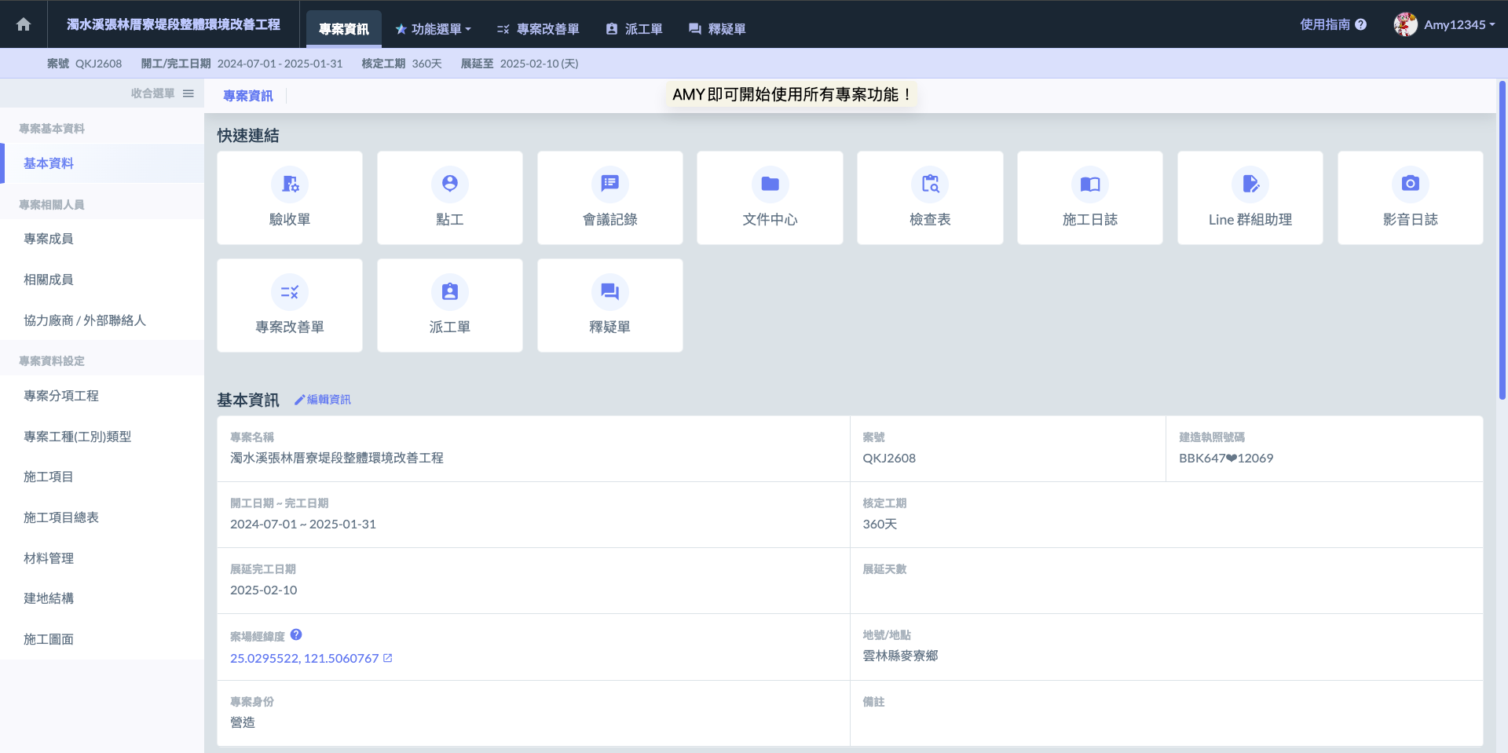
Task: Open the 施工日誌 book icon
Action: click(1089, 184)
